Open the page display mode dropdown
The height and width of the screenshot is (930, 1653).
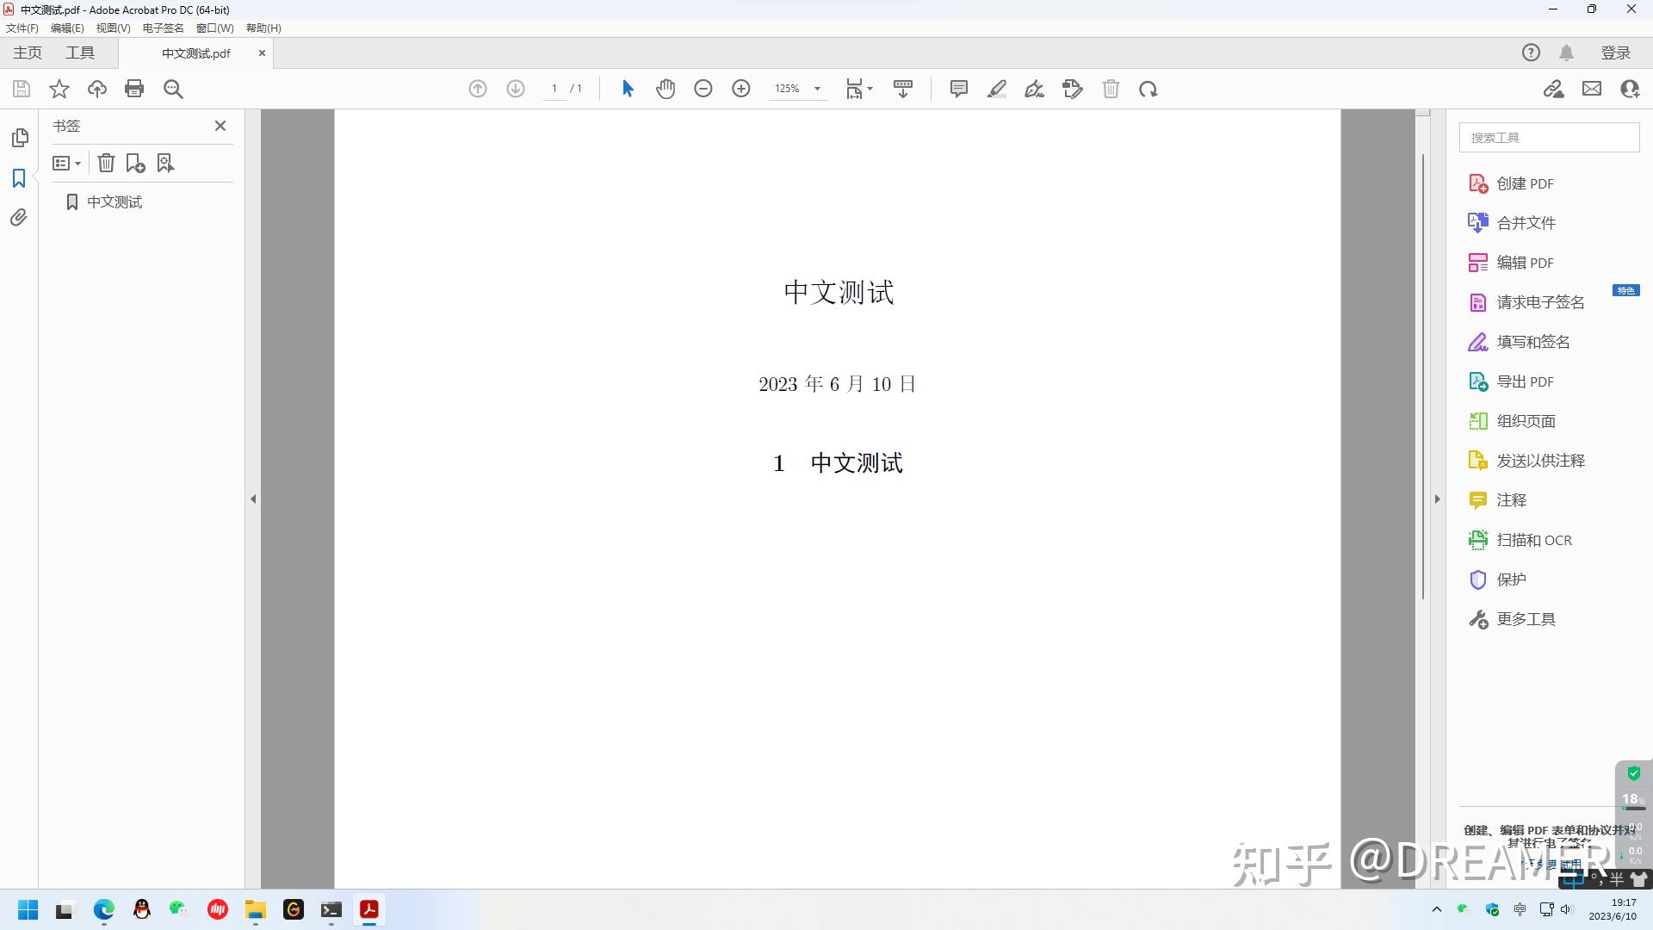click(x=870, y=89)
